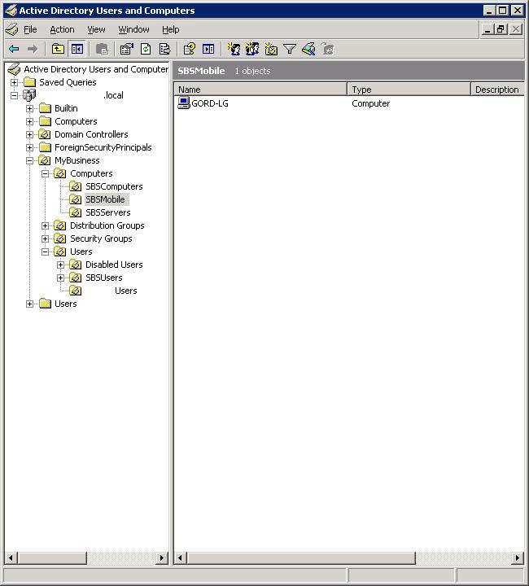Click the Forward arrow toolbar button

click(x=33, y=49)
